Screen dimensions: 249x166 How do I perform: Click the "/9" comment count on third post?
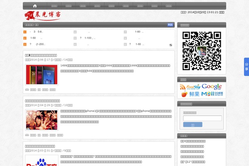67,151
